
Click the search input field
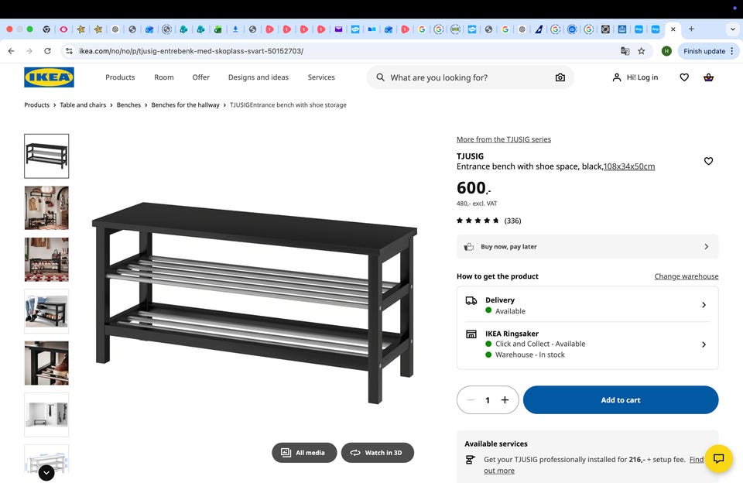(470, 77)
